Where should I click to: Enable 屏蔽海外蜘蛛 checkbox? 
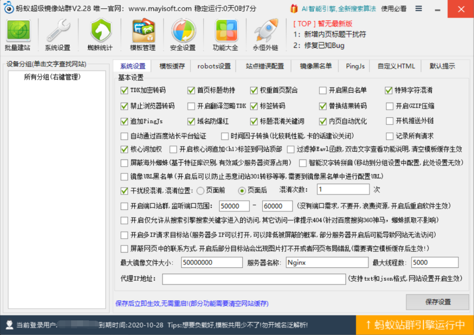[x=124, y=163]
